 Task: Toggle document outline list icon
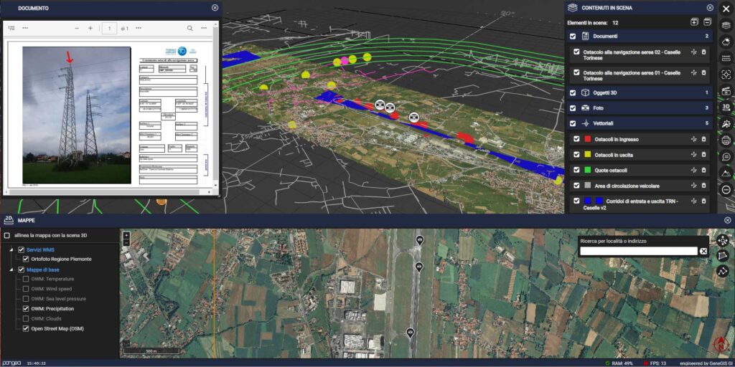11,28
